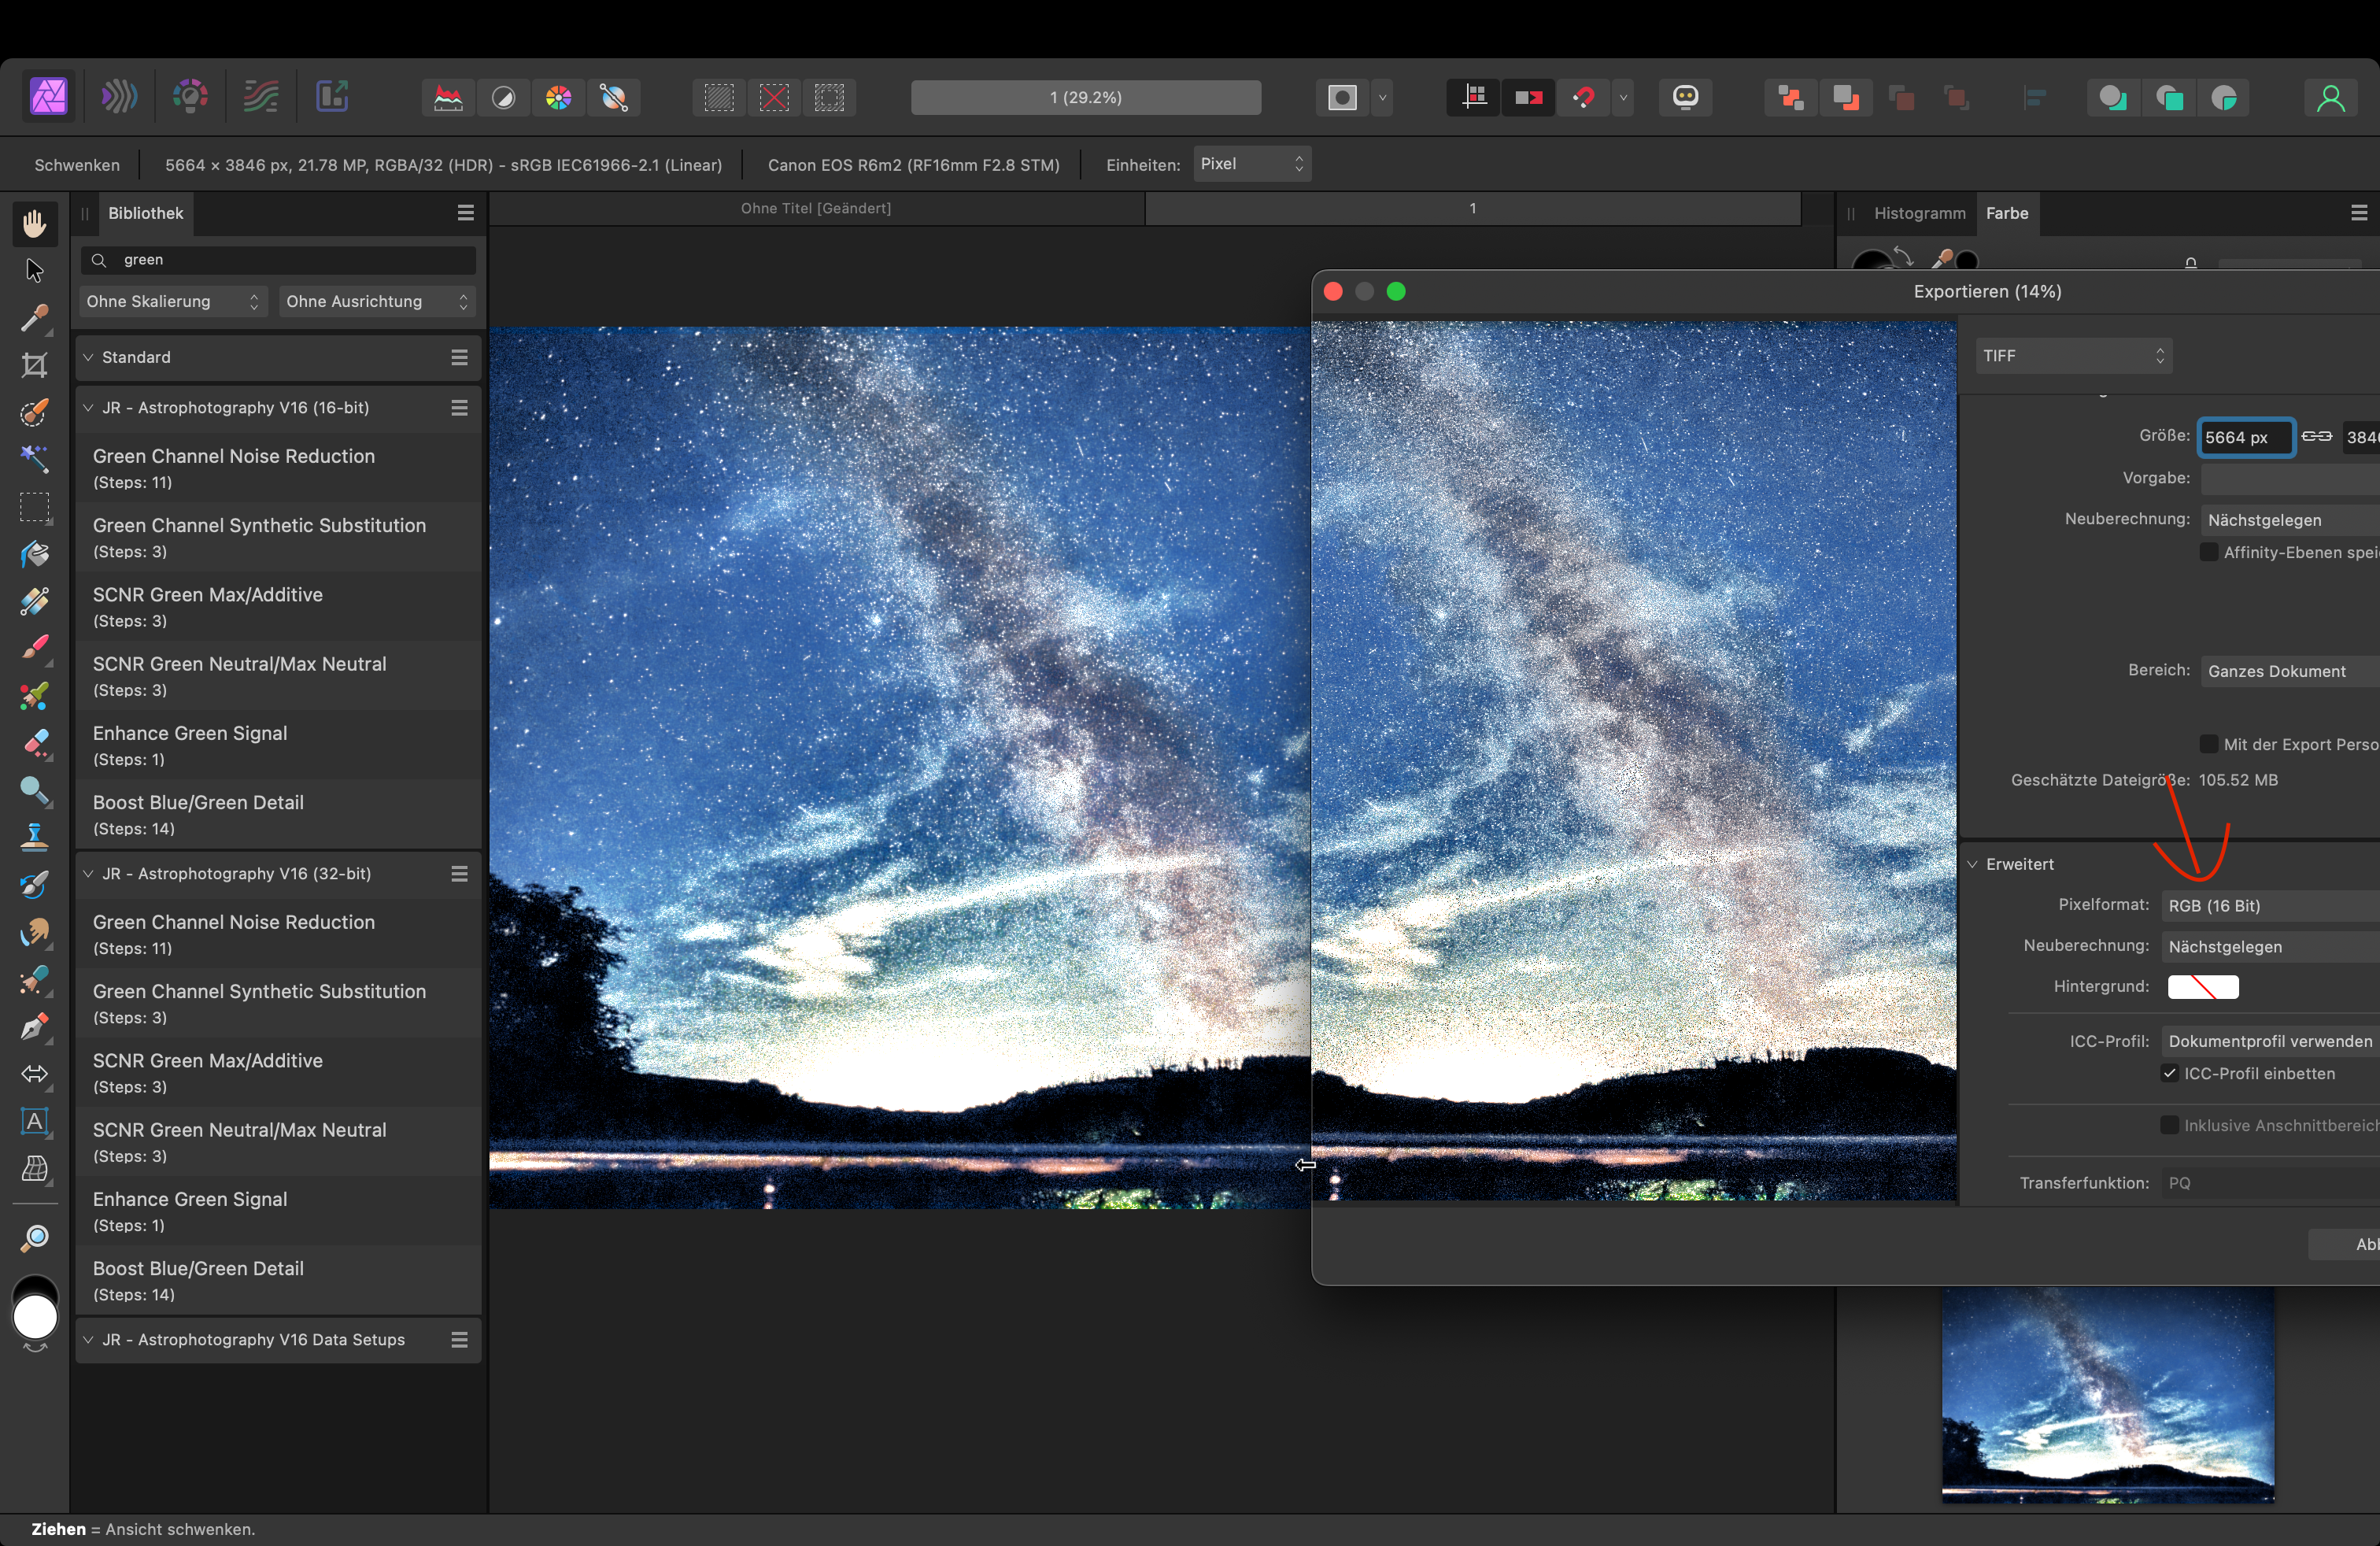Open the Account person icon
Screen dimensions: 2380x1546
click(x=2330, y=98)
